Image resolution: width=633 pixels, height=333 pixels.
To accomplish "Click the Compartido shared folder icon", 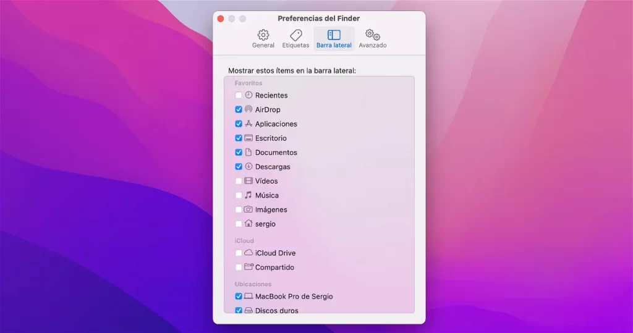I will coord(249,267).
